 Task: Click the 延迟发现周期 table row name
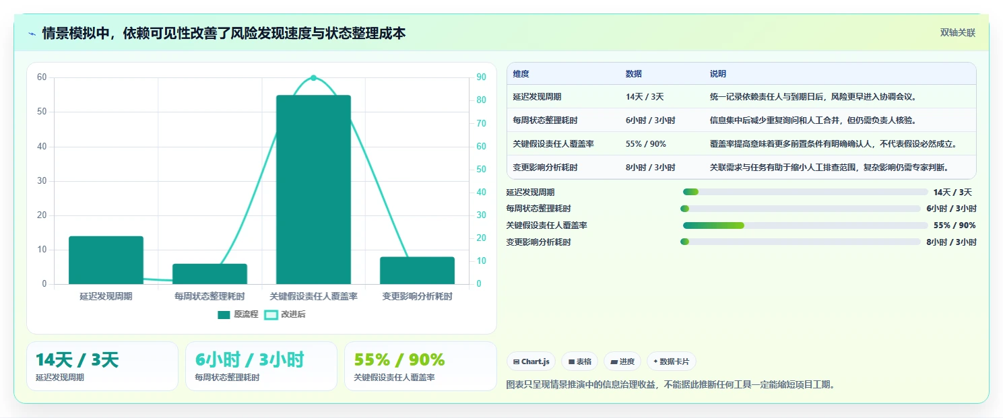click(537, 97)
